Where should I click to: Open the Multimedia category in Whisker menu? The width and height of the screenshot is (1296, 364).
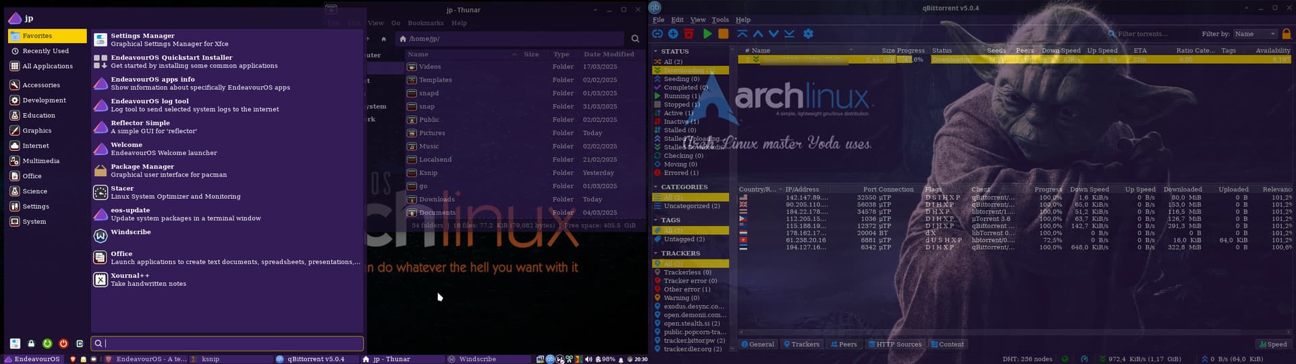(x=47, y=161)
